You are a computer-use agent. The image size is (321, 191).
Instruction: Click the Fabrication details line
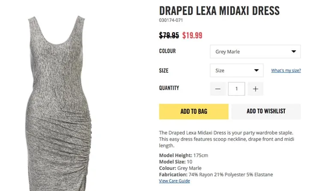coord(216,175)
